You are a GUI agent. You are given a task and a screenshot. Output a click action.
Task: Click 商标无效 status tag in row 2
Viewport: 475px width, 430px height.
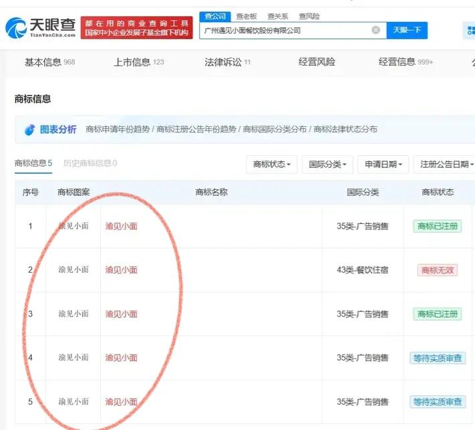pyautogui.click(x=438, y=270)
